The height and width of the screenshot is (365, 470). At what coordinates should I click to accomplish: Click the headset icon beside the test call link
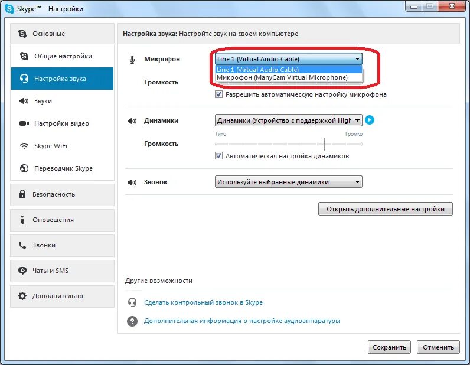tap(132, 302)
